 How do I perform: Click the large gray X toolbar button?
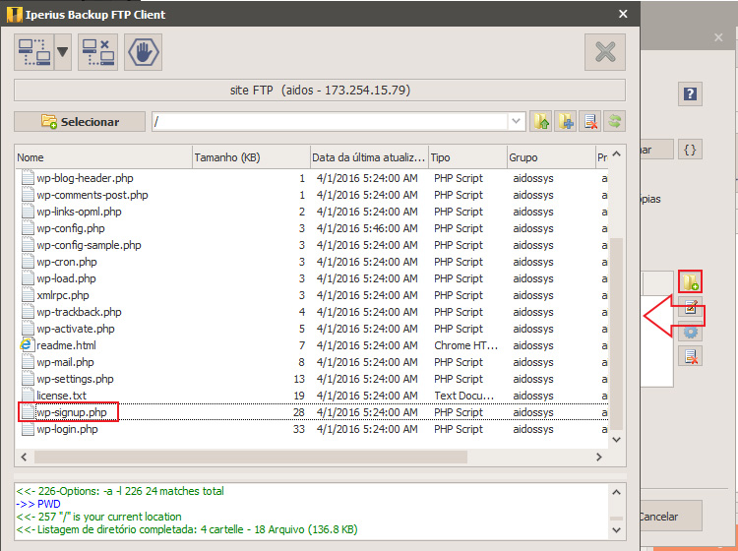(605, 52)
